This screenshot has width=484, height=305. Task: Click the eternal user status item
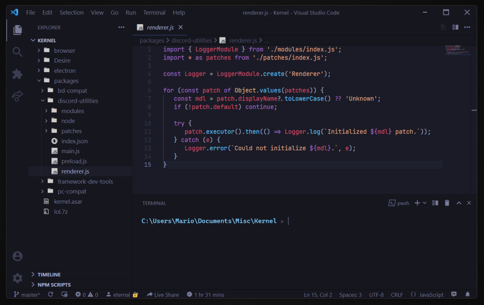122,295
